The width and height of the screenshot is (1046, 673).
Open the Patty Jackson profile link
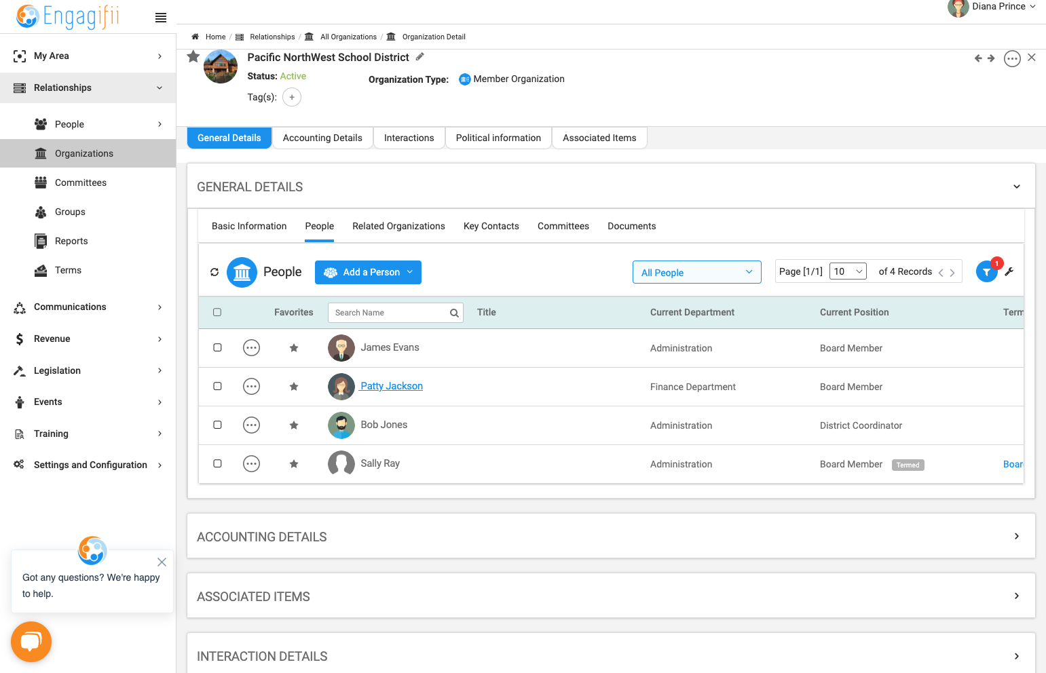coord(392,386)
